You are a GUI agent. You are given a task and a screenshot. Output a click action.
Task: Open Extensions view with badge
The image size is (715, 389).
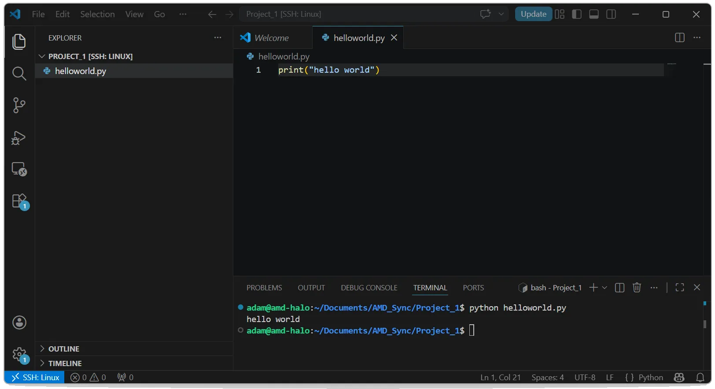coord(20,202)
